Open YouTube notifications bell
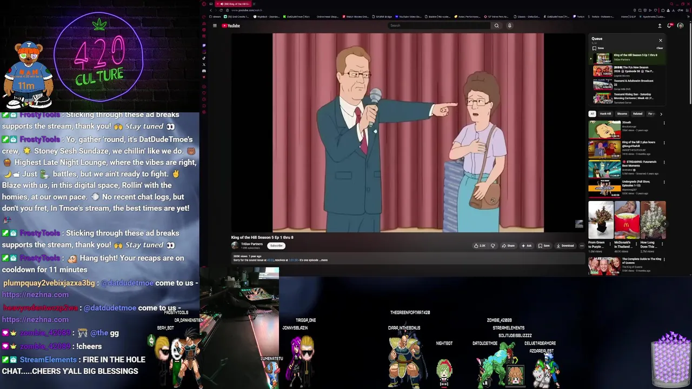Image resolution: width=692 pixels, height=389 pixels. pyautogui.click(x=670, y=25)
